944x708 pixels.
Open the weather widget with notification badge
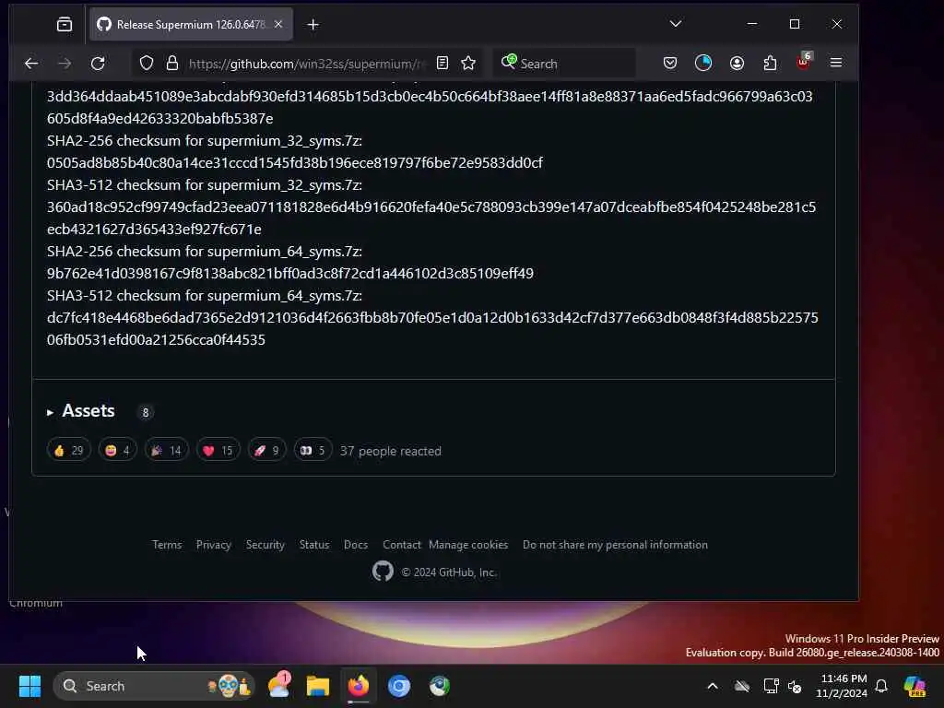click(x=278, y=685)
